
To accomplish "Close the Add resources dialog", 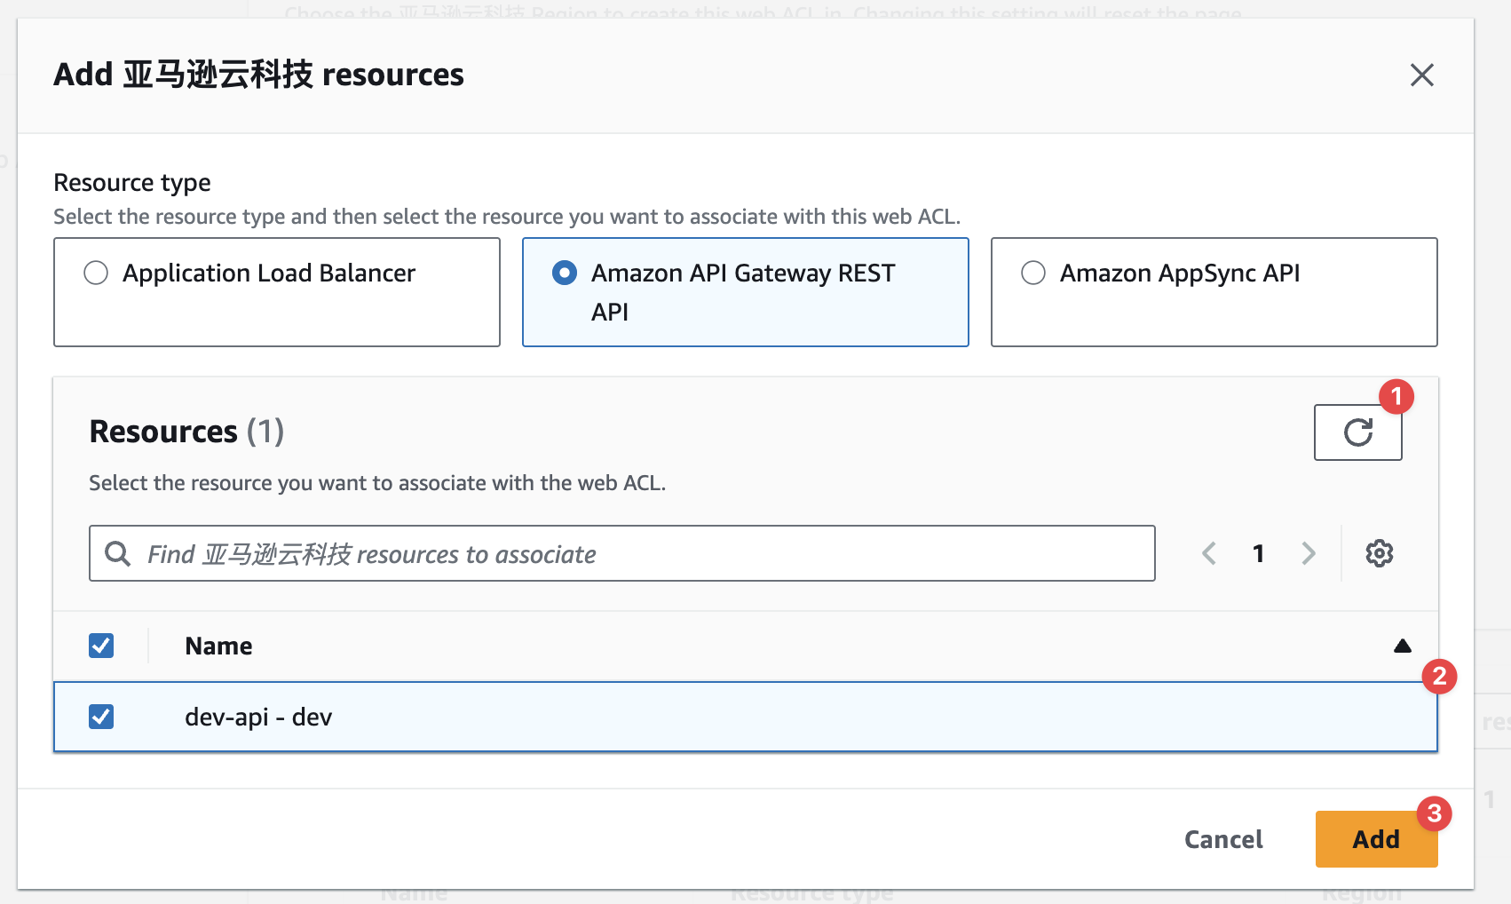I will 1421,75.
